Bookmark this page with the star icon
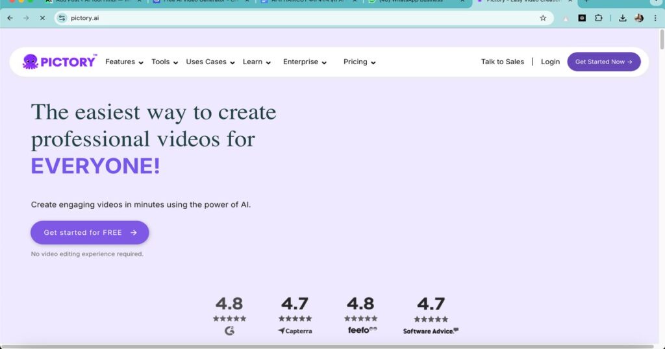Image resolution: width=665 pixels, height=349 pixels. click(x=543, y=18)
